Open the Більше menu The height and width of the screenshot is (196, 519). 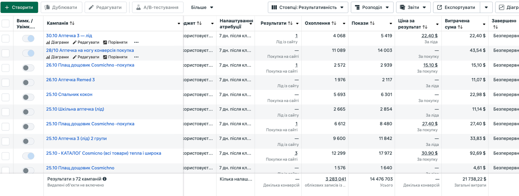tap(202, 7)
